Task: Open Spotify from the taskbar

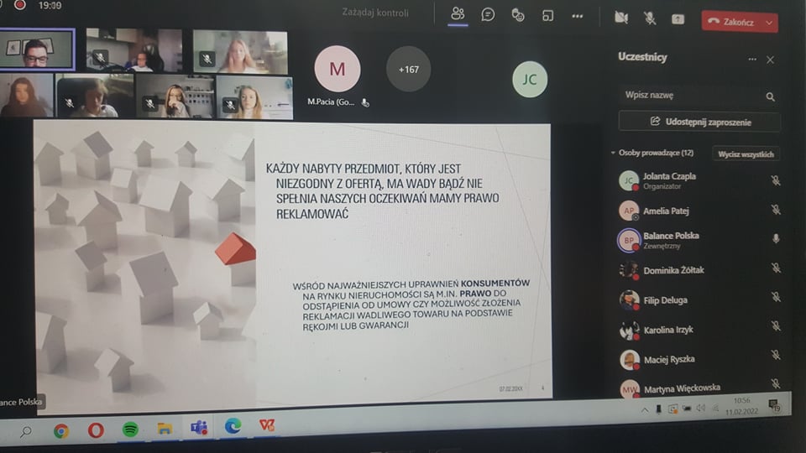Action: click(x=130, y=429)
